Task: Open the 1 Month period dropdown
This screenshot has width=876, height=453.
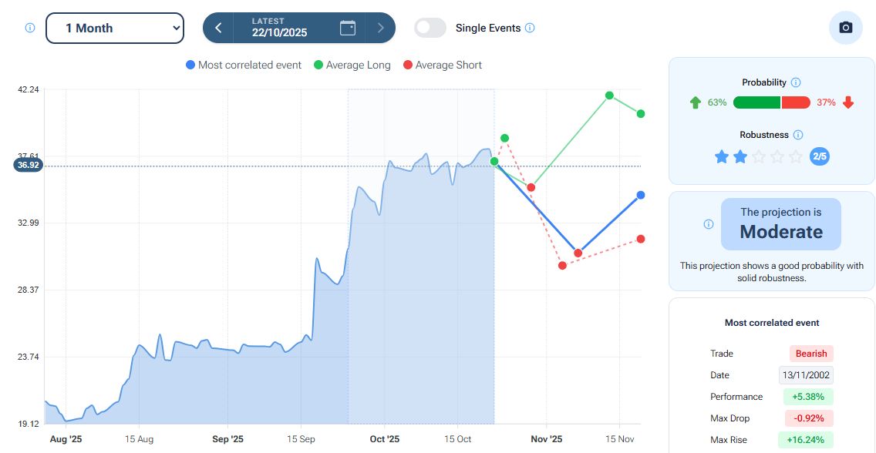Action: click(115, 28)
